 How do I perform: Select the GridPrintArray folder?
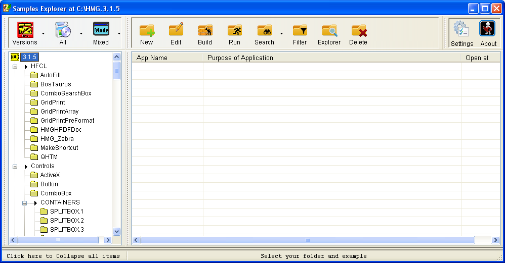pyautogui.click(x=59, y=112)
